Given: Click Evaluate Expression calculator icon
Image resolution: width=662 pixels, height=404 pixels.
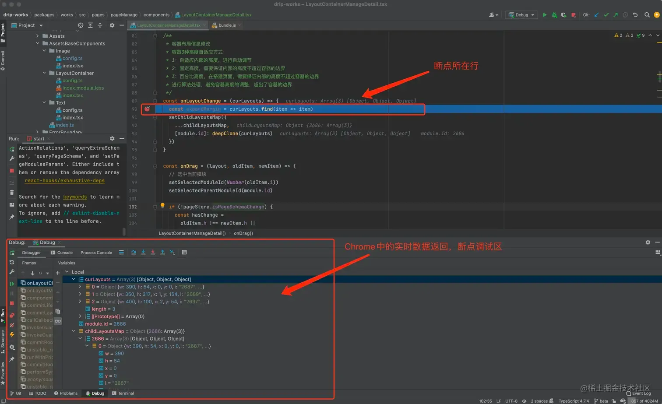Looking at the screenshot, I should pyautogui.click(x=184, y=252).
